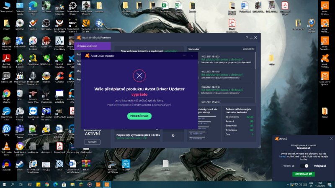This screenshot has height=188, width=335.
Task: Select the Microsoft Edge desktop icon
Action: pyautogui.click(x=33, y=8)
